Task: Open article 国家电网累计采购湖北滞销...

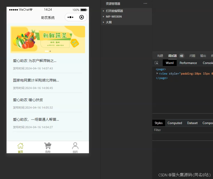Action: click(36, 80)
